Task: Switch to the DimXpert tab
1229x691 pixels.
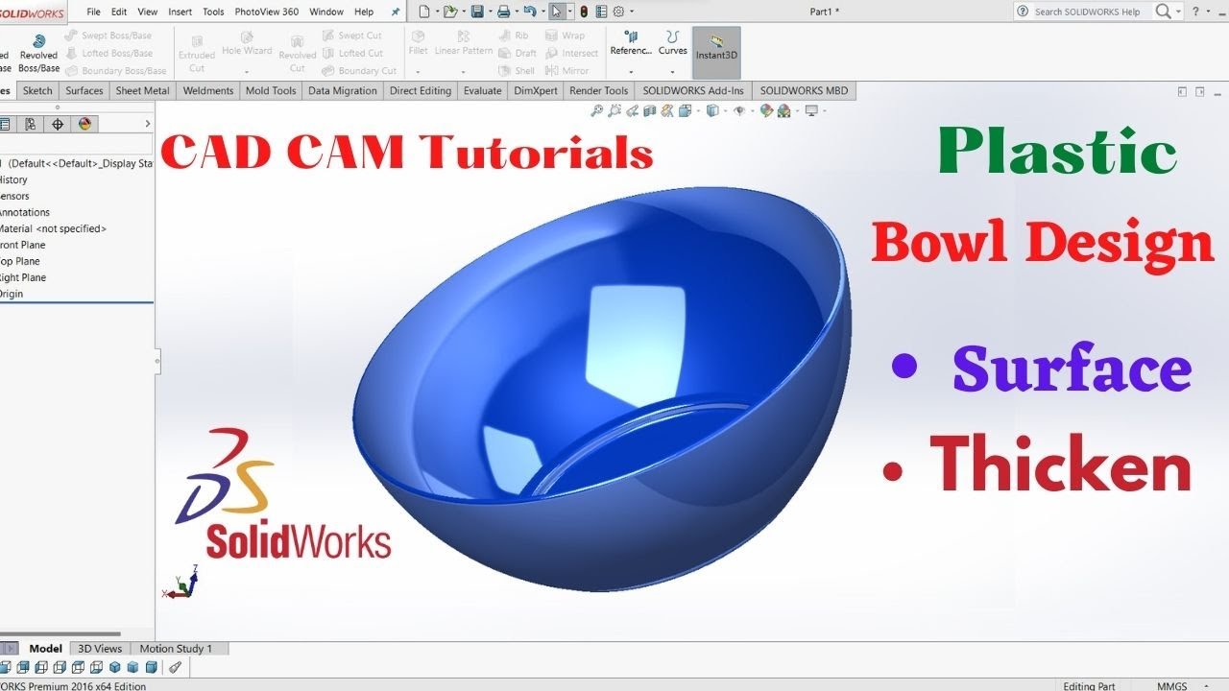Action: point(536,90)
